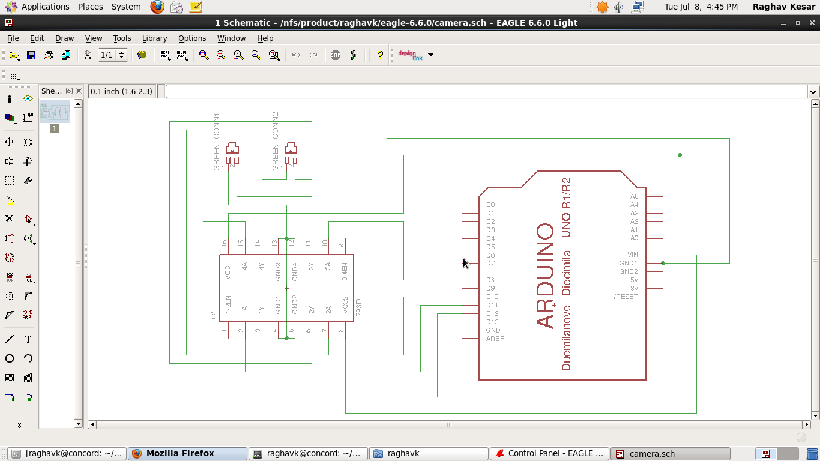The width and height of the screenshot is (820, 461).
Task: Select the Change wrench tool
Action: point(28,181)
